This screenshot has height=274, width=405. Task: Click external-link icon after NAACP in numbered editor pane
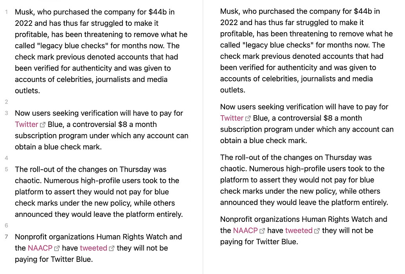[x=57, y=248]
